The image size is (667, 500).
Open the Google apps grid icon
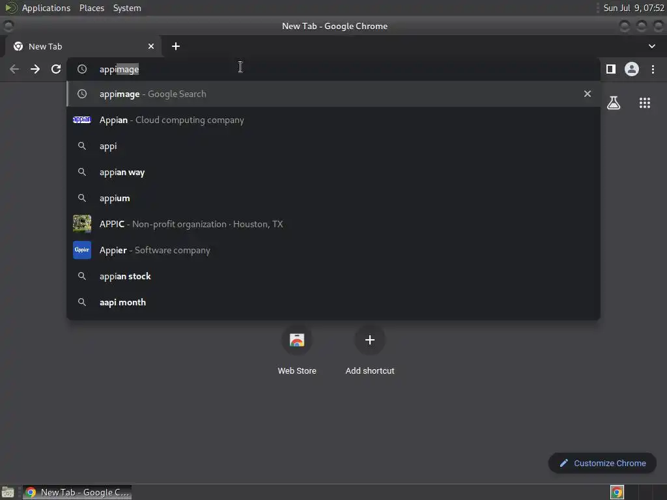coord(645,102)
